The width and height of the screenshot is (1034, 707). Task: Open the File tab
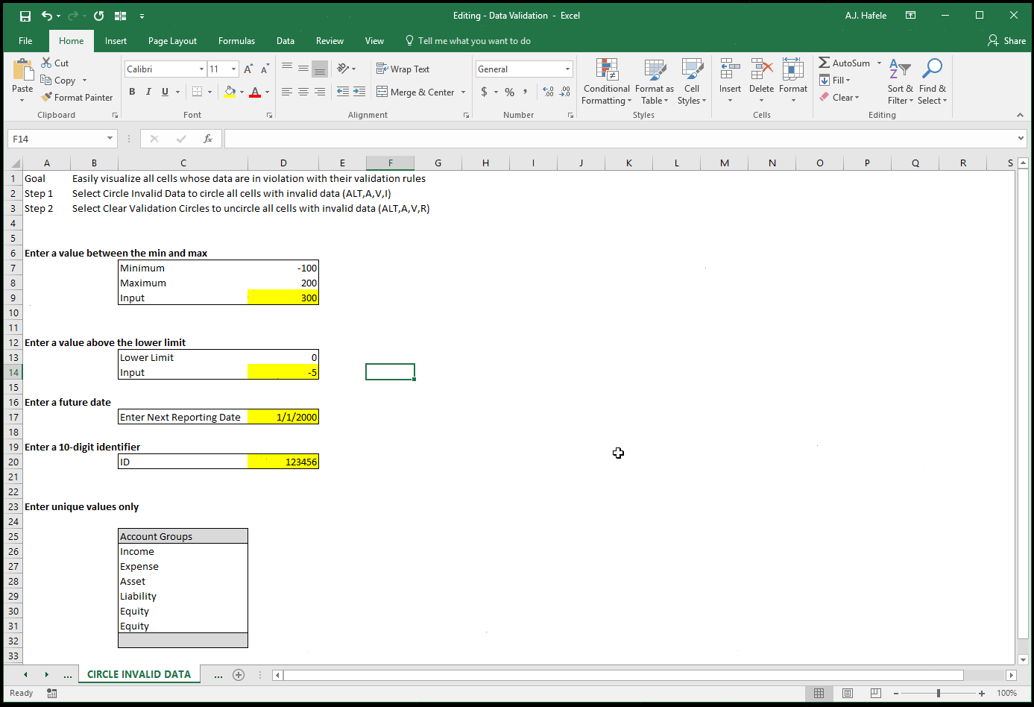[25, 41]
